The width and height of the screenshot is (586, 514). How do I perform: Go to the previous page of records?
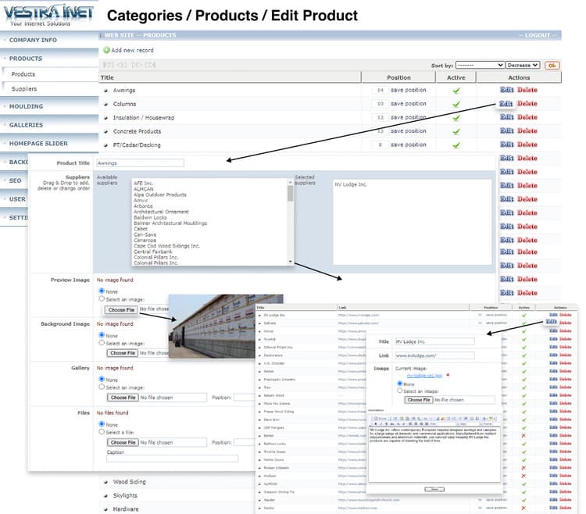[x=122, y=65]
